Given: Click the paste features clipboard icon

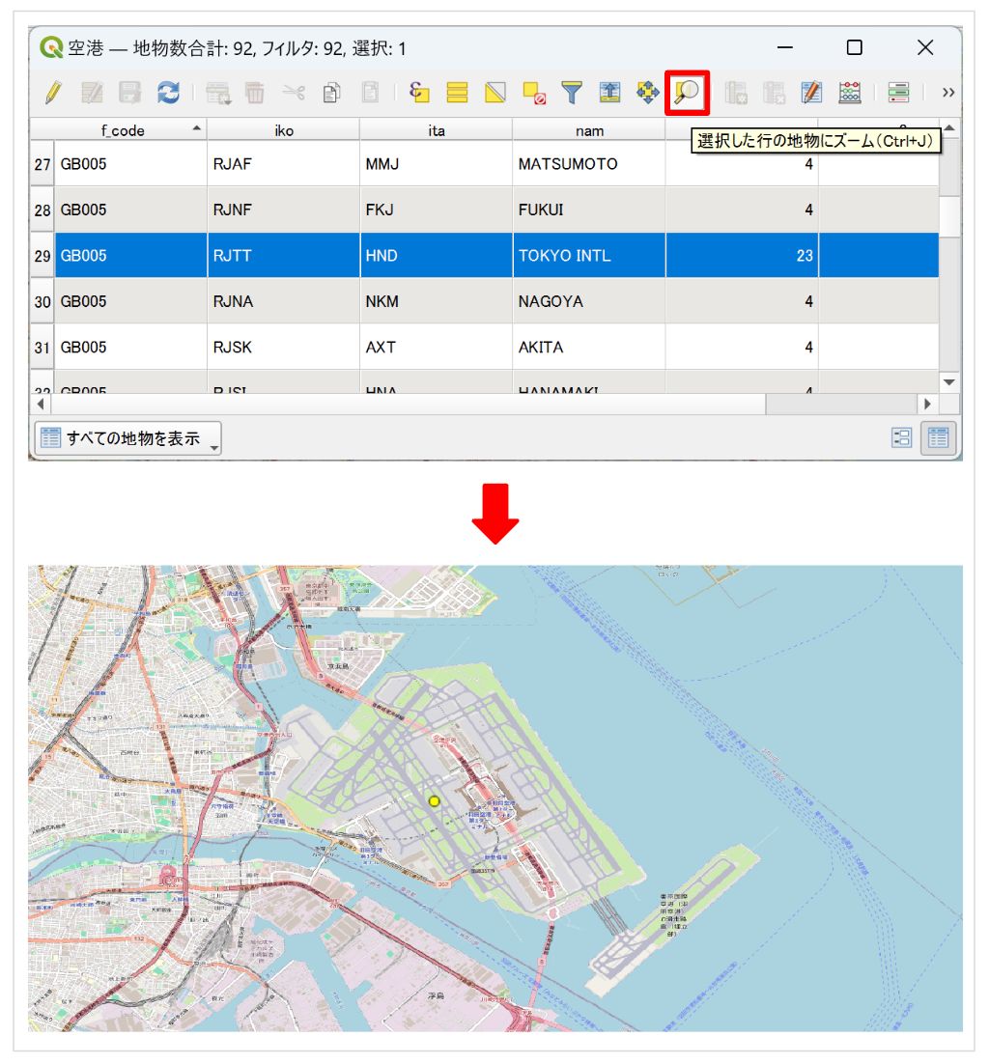Looking at the screenshot, I should [x=370, y=93].
